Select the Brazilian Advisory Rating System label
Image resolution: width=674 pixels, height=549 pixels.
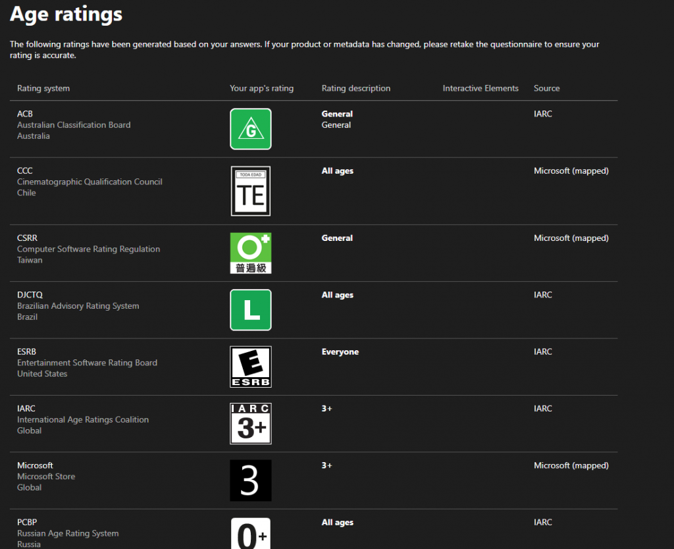(78, 306)
